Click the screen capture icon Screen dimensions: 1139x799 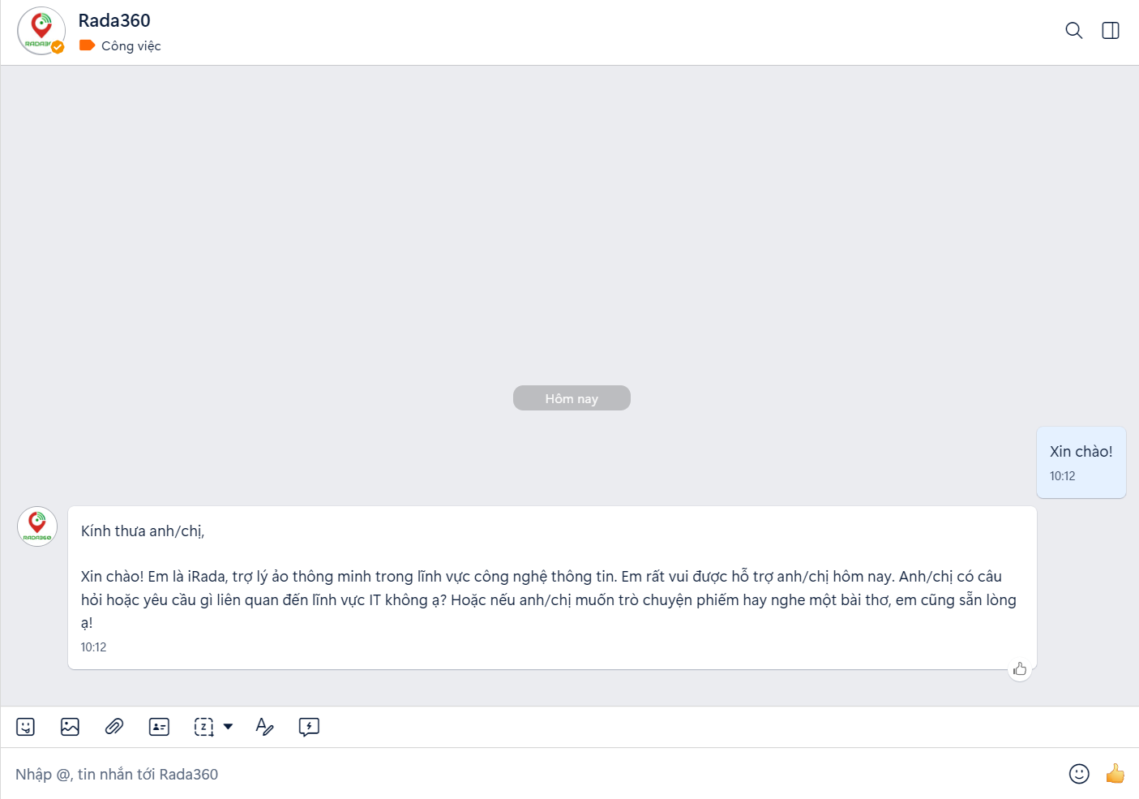(203, 727)
